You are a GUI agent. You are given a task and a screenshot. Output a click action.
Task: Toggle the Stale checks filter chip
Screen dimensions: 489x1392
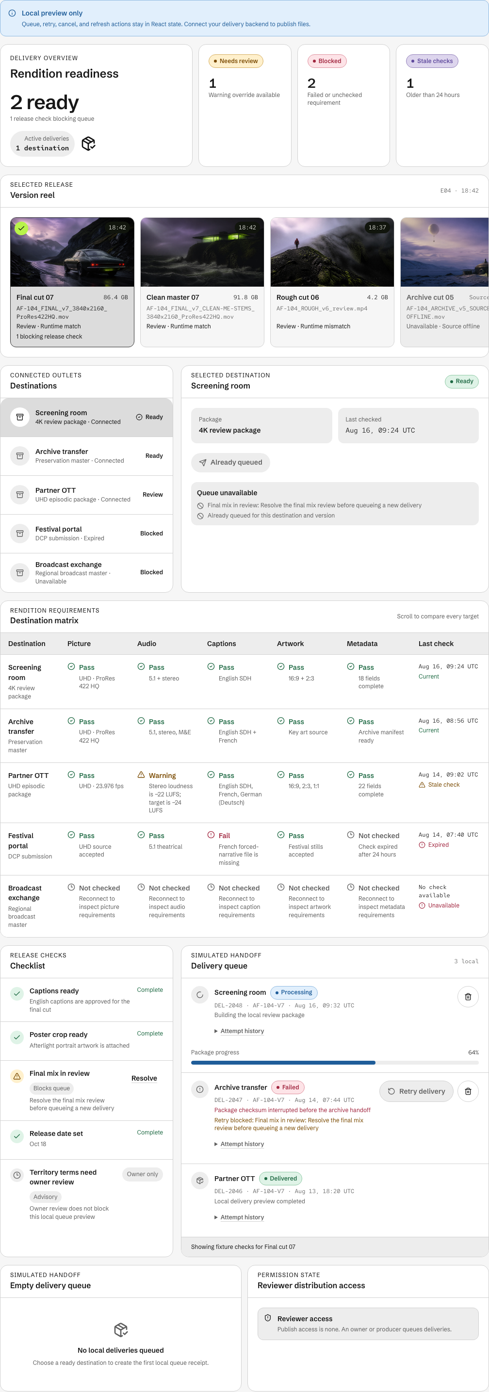(x=432, y=61)
